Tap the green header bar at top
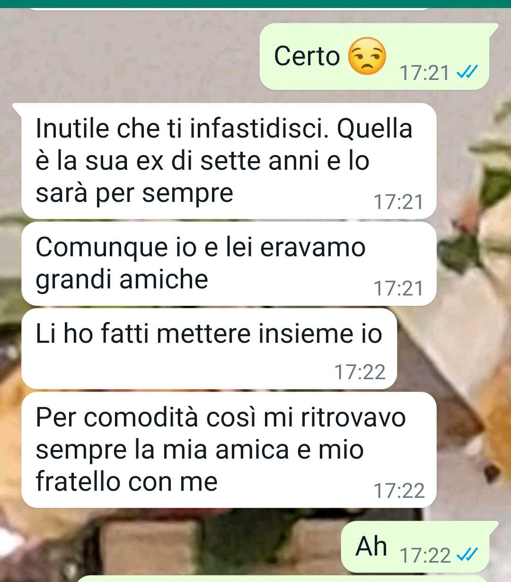Image resolution: width=511 pixels, height=582 pixels. pos(255,4)
